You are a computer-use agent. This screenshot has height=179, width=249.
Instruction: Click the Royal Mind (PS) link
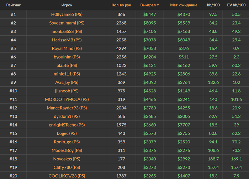click(67, 48)
